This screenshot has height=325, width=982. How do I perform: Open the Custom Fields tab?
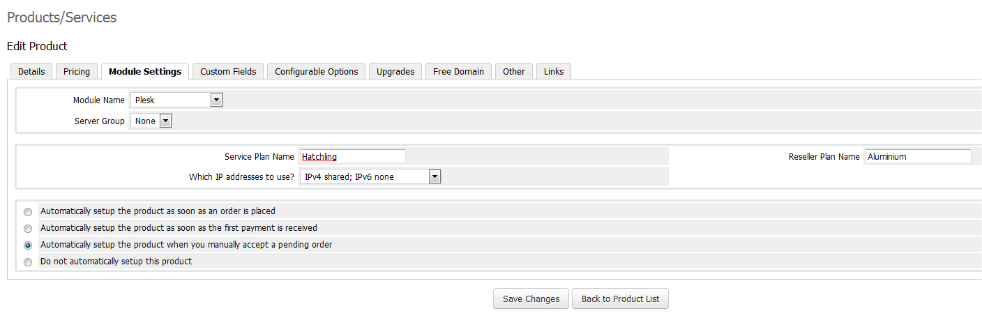pyautogui.click(x=228, y=71)
